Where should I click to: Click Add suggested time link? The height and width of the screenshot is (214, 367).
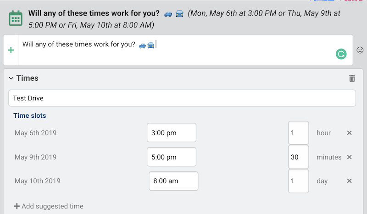point(49,206)
